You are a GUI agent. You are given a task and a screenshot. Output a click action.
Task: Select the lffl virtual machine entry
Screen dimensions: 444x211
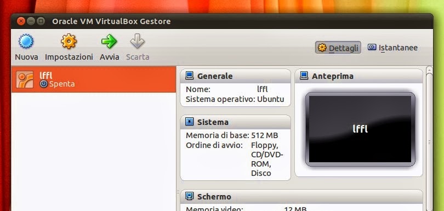pos(94,79)
